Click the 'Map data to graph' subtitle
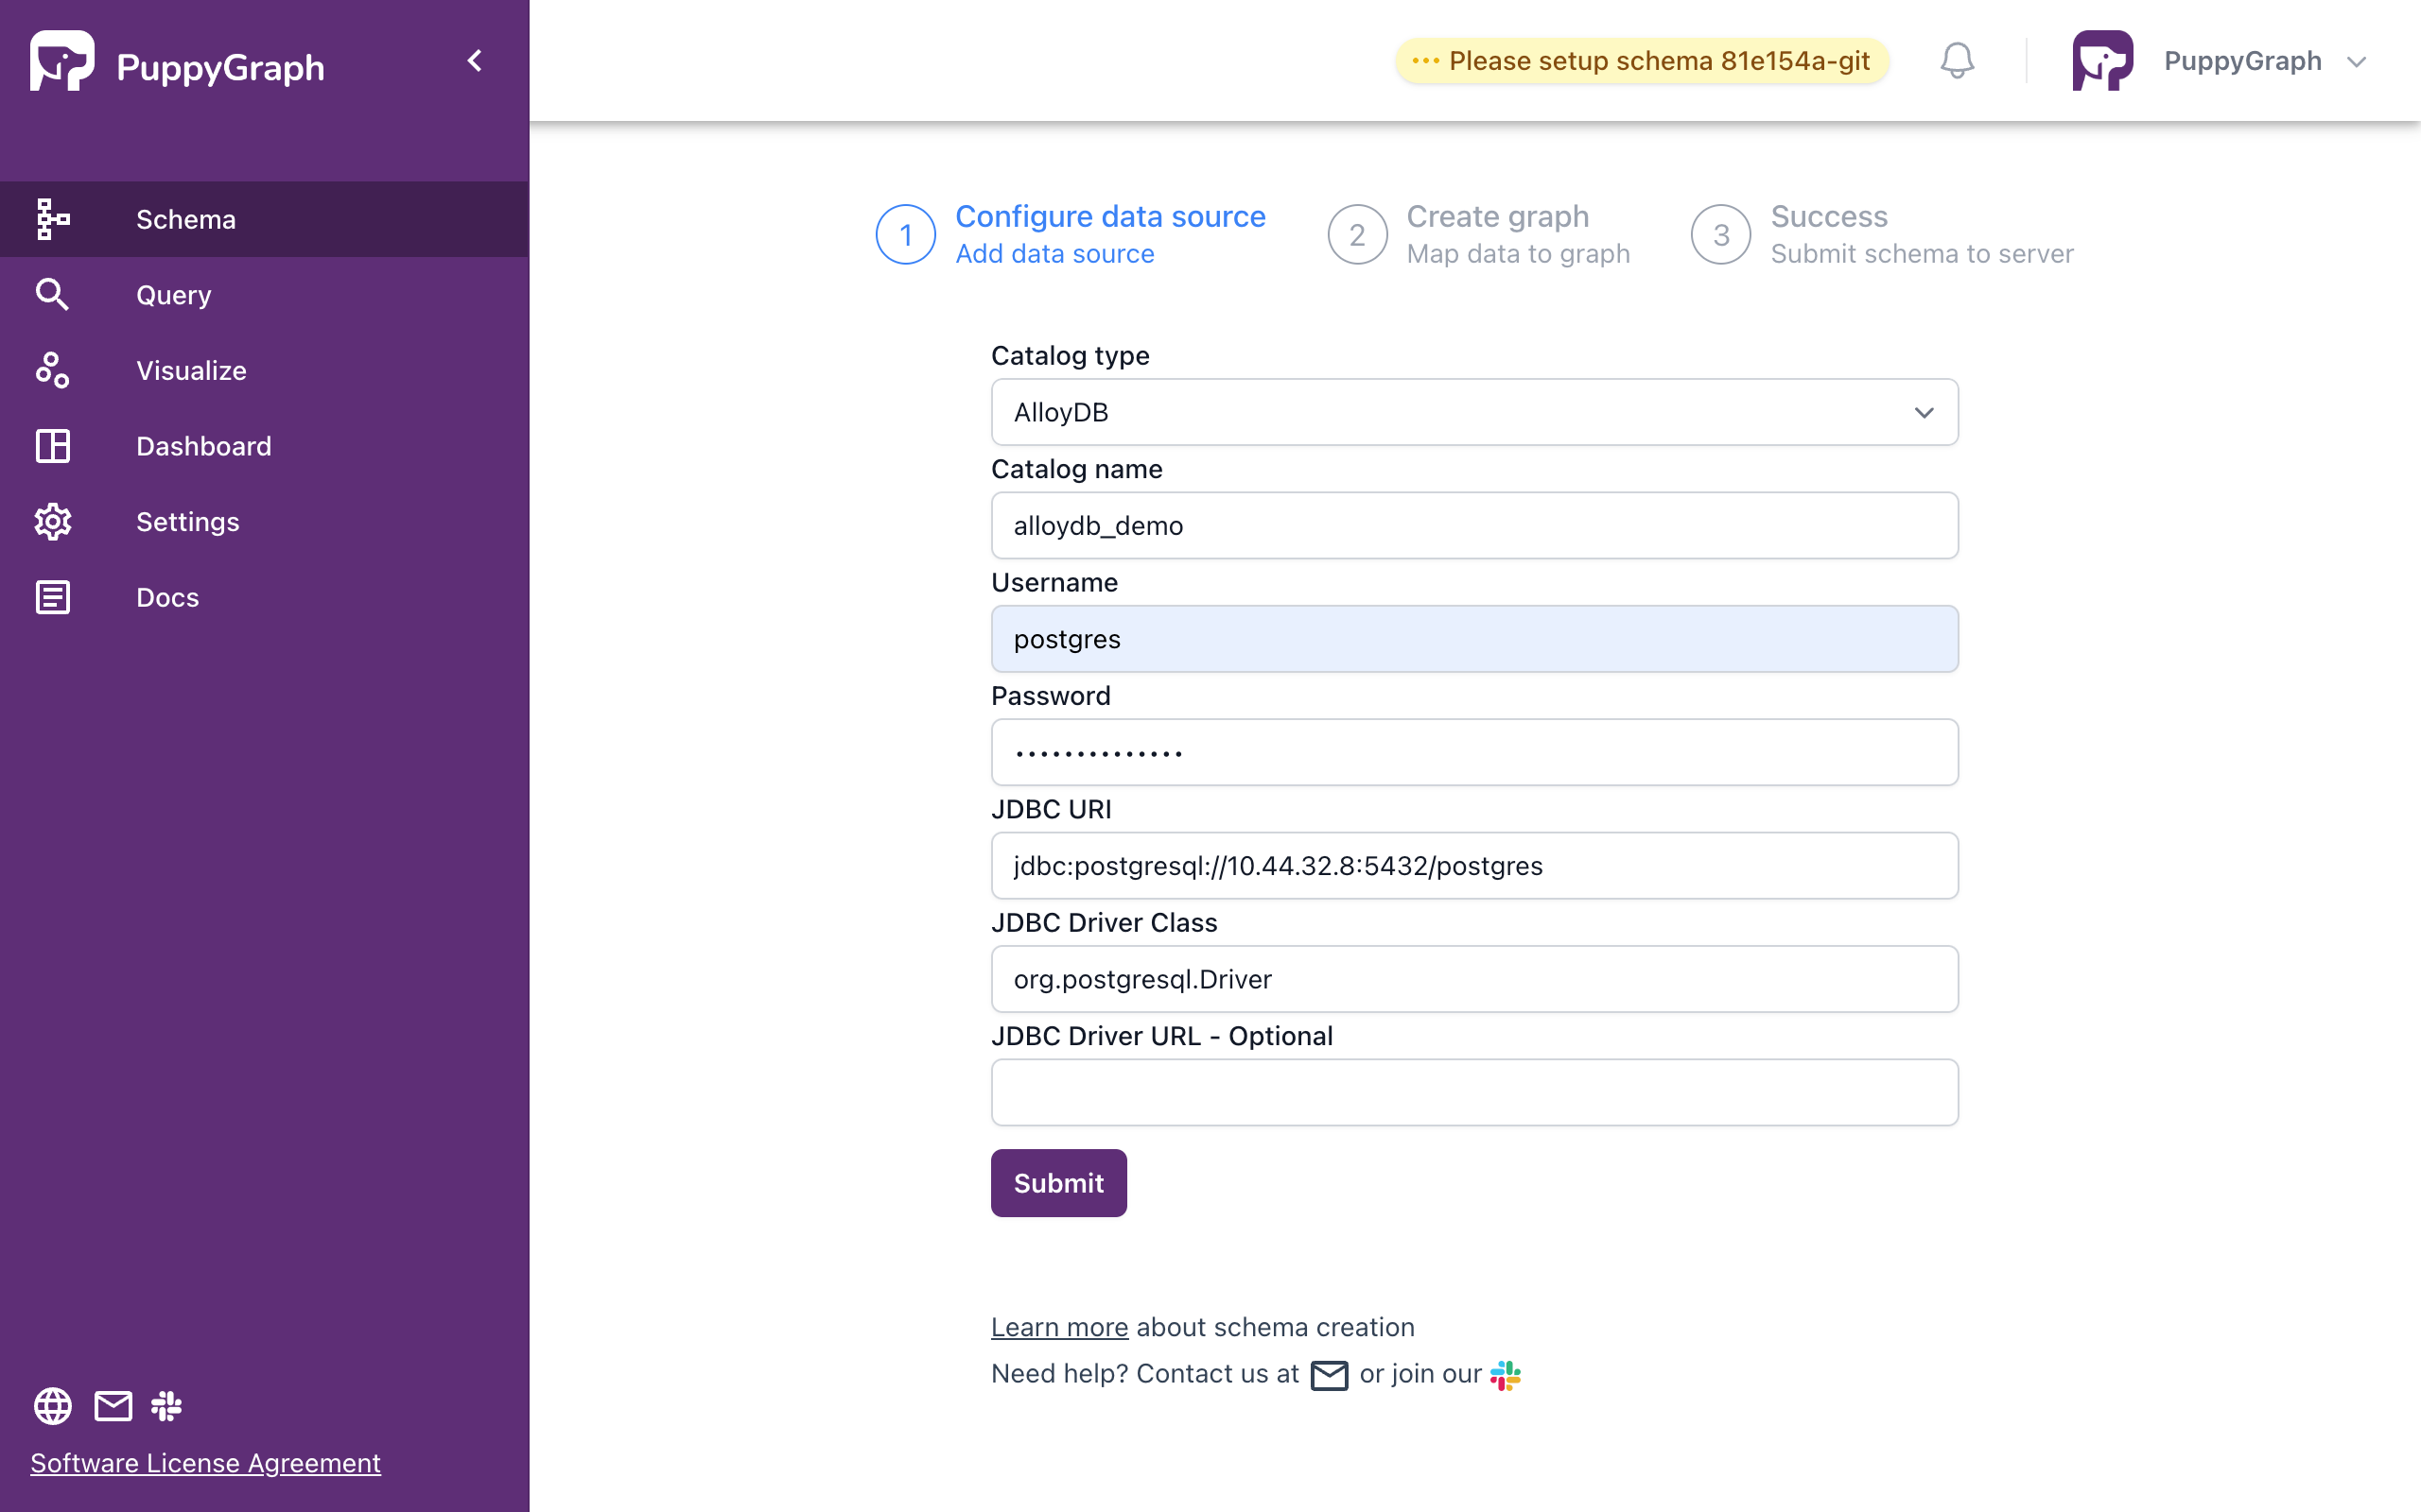The image size is (2421, 1512). (x=1518, y=254)
